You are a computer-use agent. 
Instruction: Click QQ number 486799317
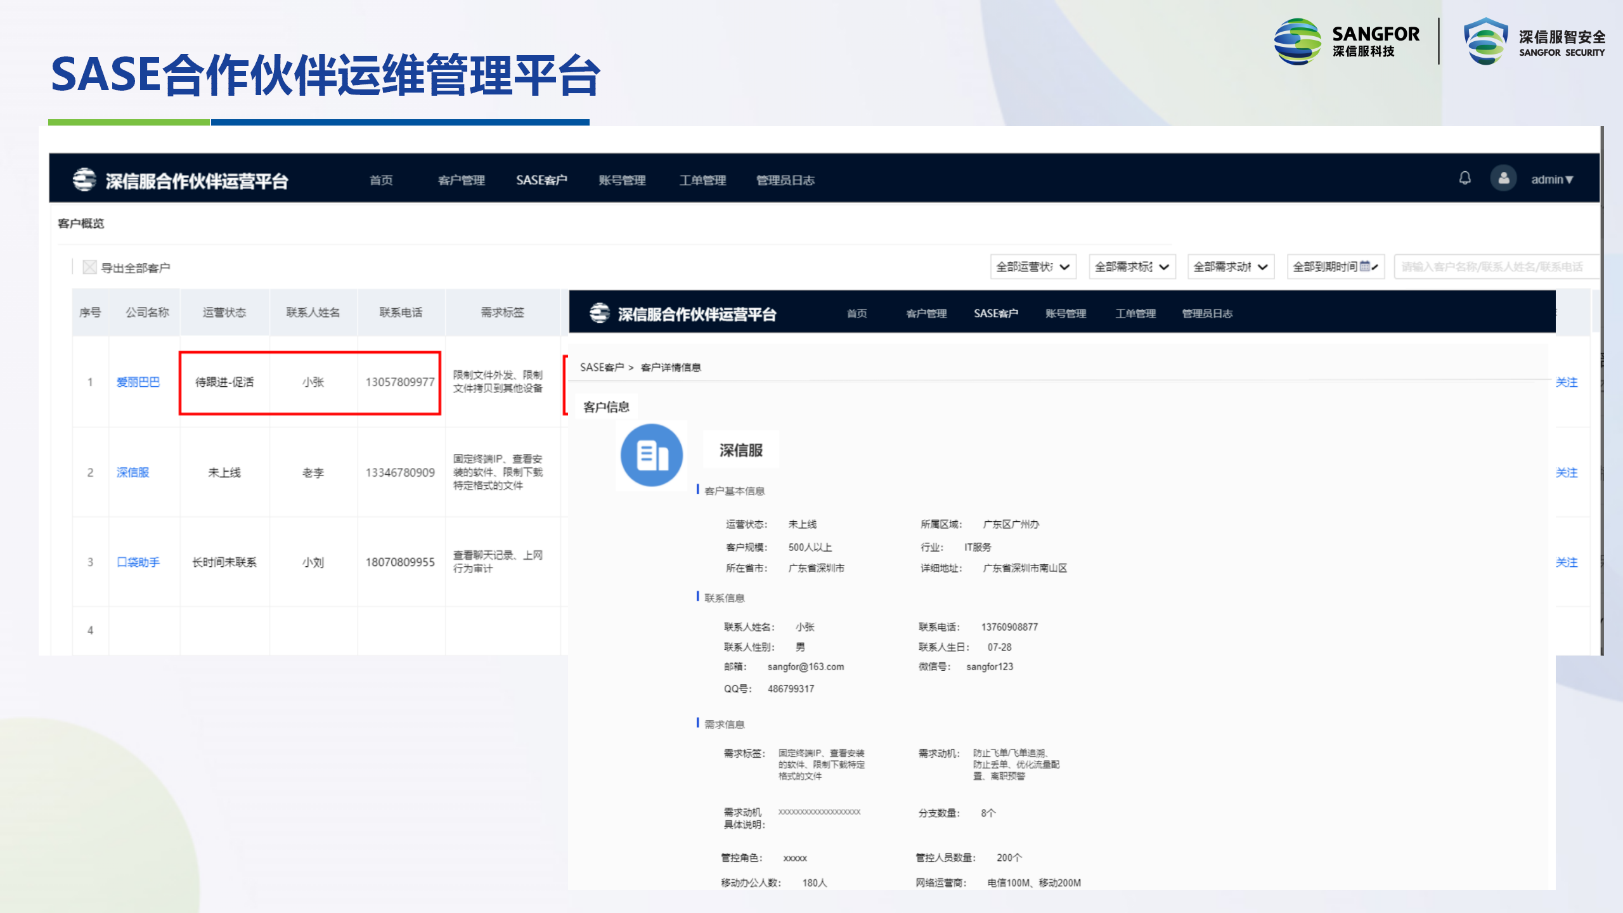pos(791,689)
